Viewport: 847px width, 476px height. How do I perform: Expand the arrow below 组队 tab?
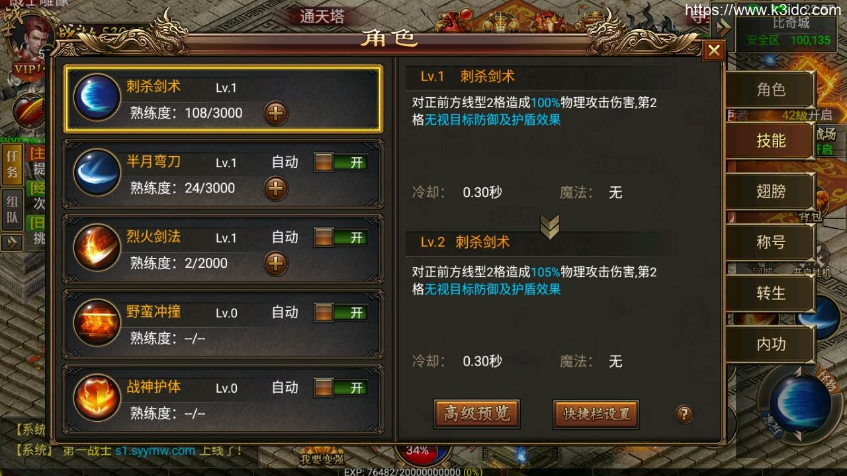tap(12, 243)
